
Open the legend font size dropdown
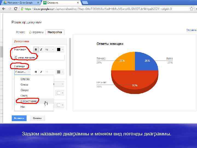tap(50, 72)
